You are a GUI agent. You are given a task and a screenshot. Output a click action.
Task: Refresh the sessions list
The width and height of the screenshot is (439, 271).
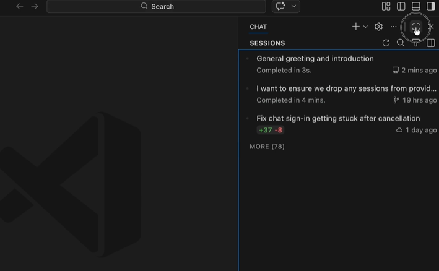coord(386,43)
